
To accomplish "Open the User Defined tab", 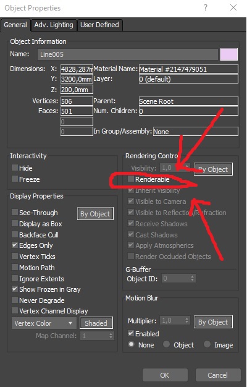I will pos(99,25).
